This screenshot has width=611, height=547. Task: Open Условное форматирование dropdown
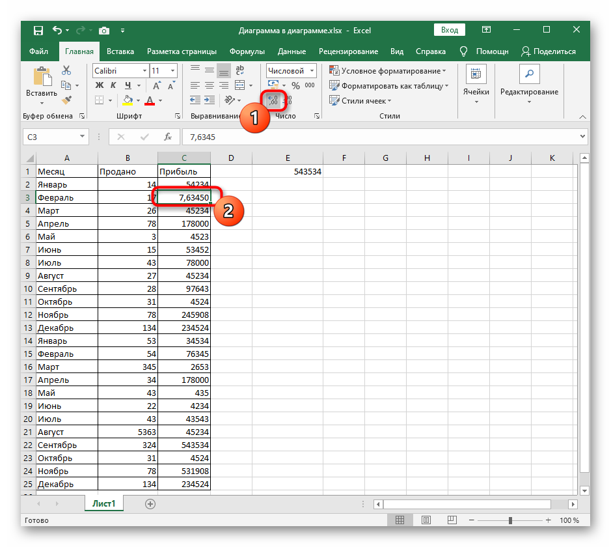point(388,70)
